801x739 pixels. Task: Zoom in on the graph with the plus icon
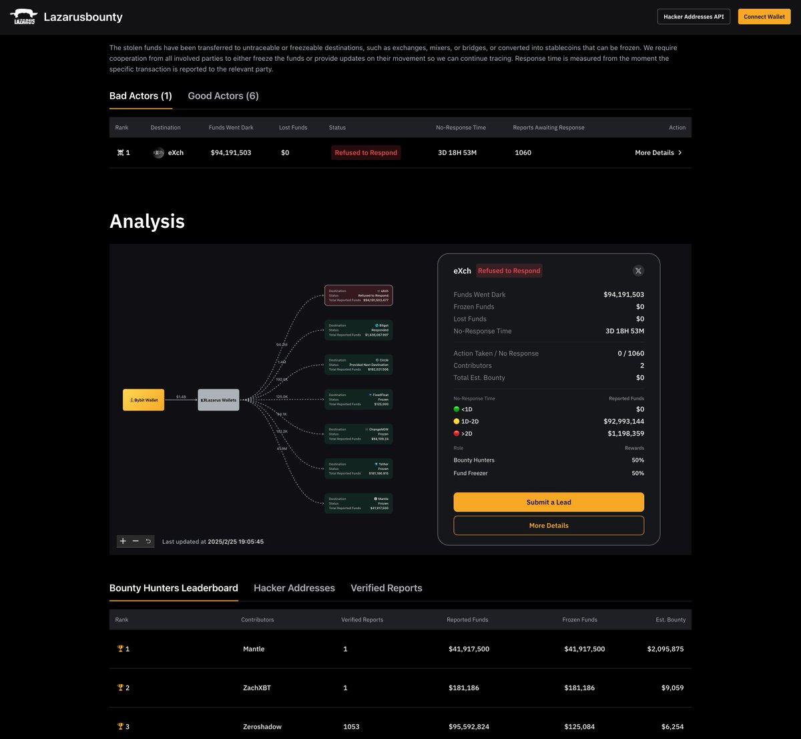122,541
